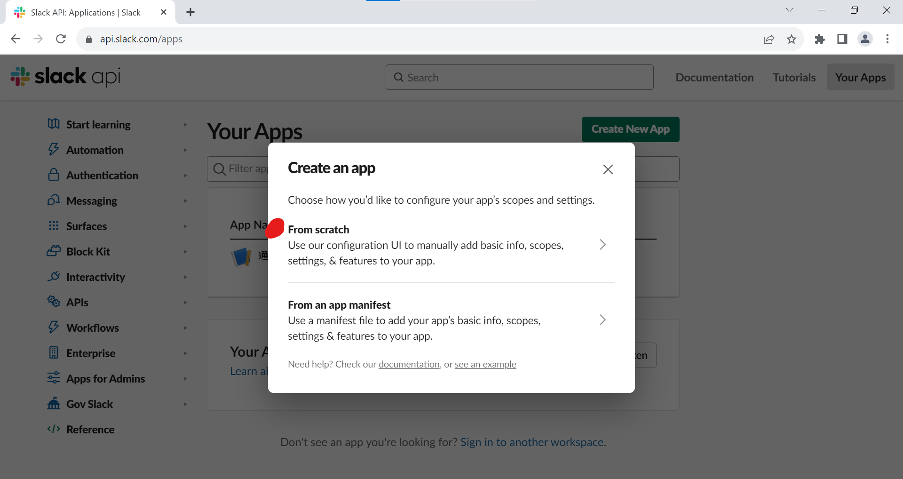Click the Slack API logo
This screenshot has width=903, height=479.
(65, 77)
